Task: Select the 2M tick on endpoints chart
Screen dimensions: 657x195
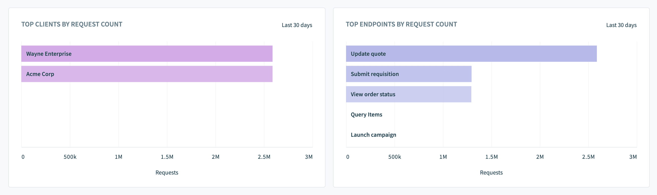Action: coord(540,157)
